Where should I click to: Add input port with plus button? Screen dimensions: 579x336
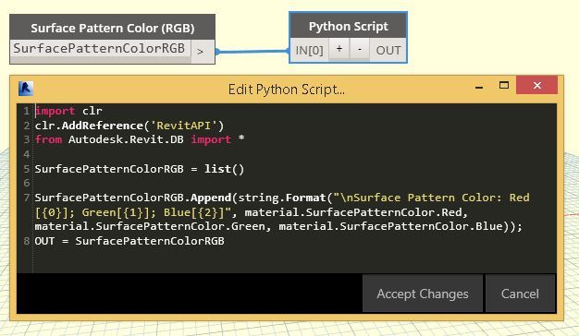[339, 49]
